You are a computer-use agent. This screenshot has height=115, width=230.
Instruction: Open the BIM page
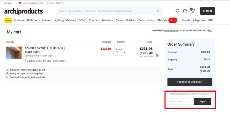tap(211, 20)
